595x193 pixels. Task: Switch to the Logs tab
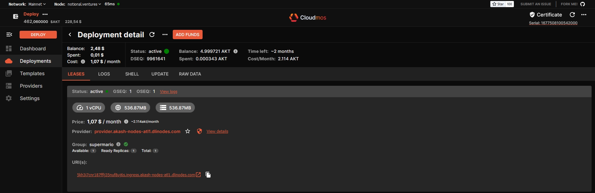[x=104, y=74]
